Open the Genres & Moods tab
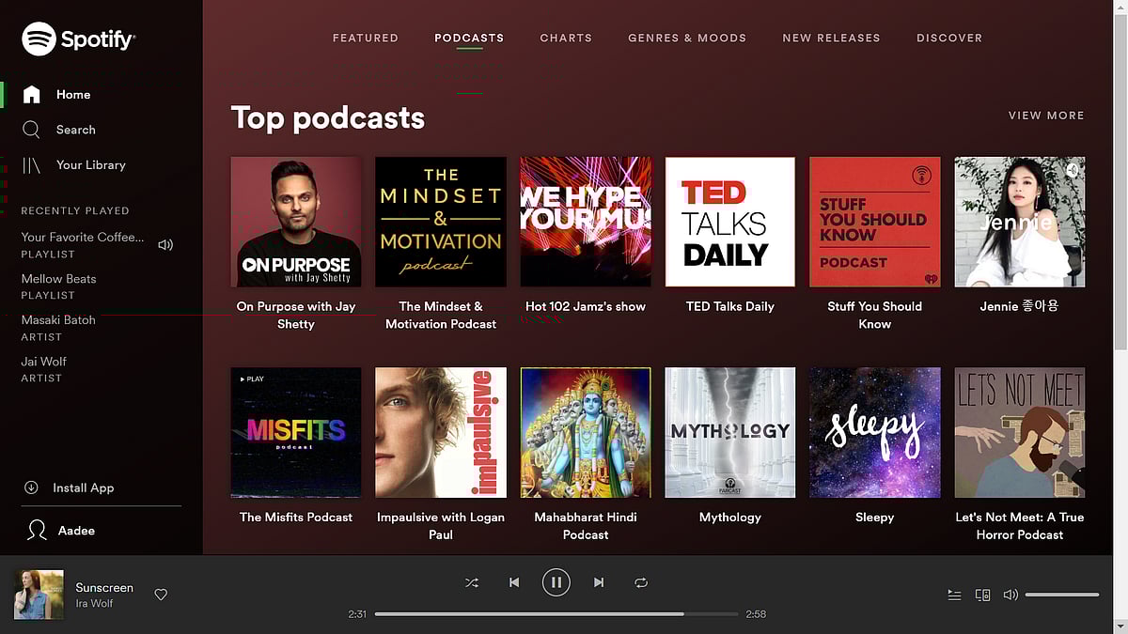1128x634 pixels. point(687,39)
